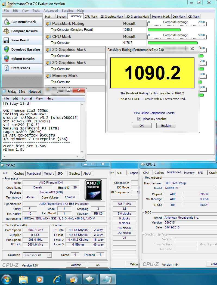
Task: Open the Baseline menu in PerformanceTest
Action: tap(67, 11)
